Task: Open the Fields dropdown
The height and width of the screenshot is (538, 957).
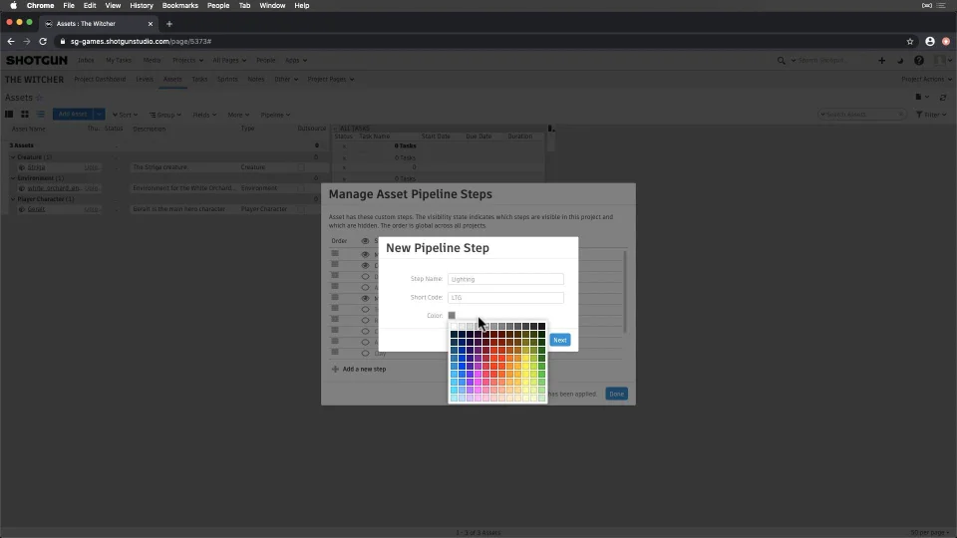Action: tap(204, 115)
